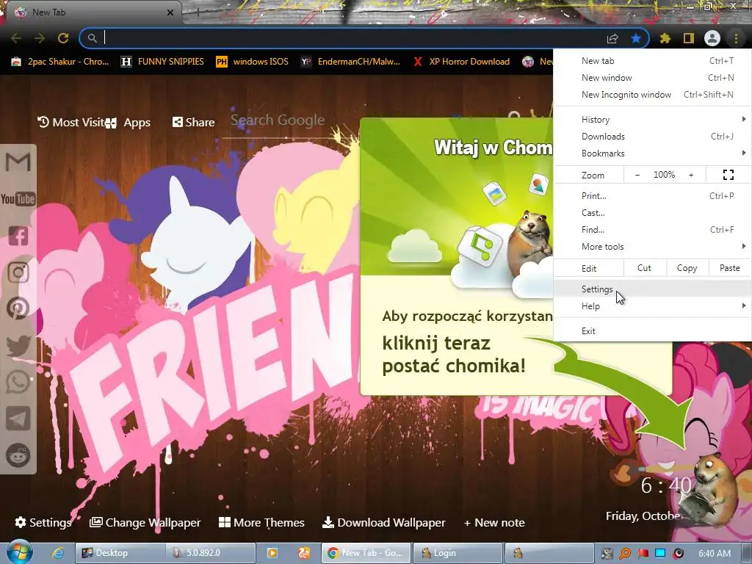The image size is (752, 564).
Task: Open XP Horror Download bookmark
Action: click(x=461, y=62)
